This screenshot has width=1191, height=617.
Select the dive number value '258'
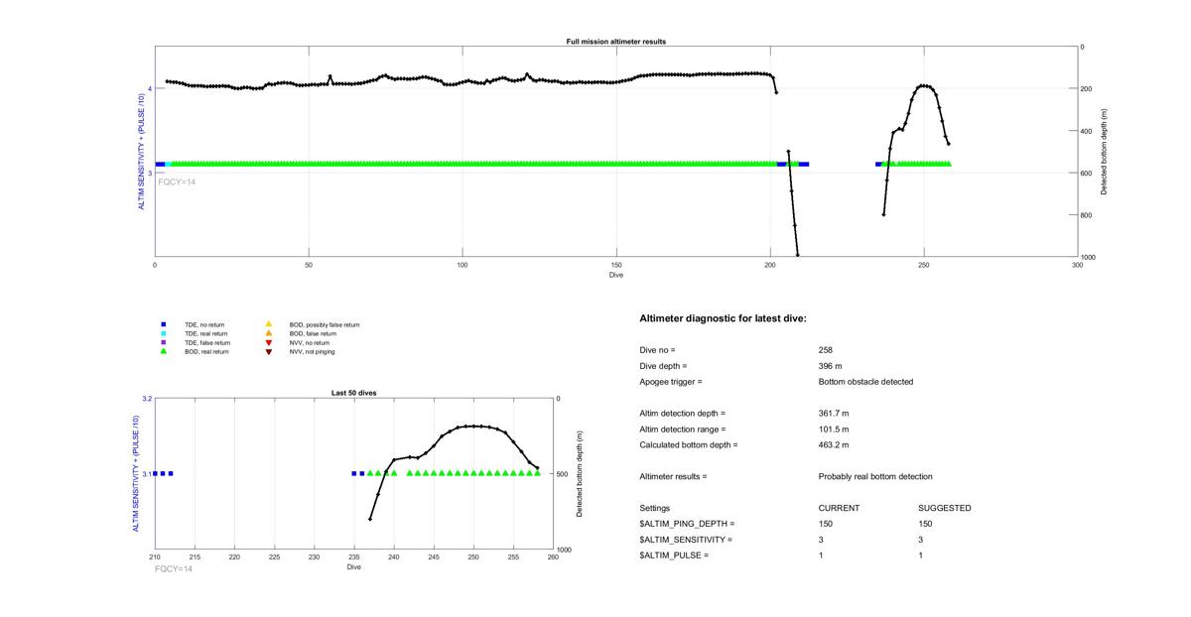click(x=826, y=350)
